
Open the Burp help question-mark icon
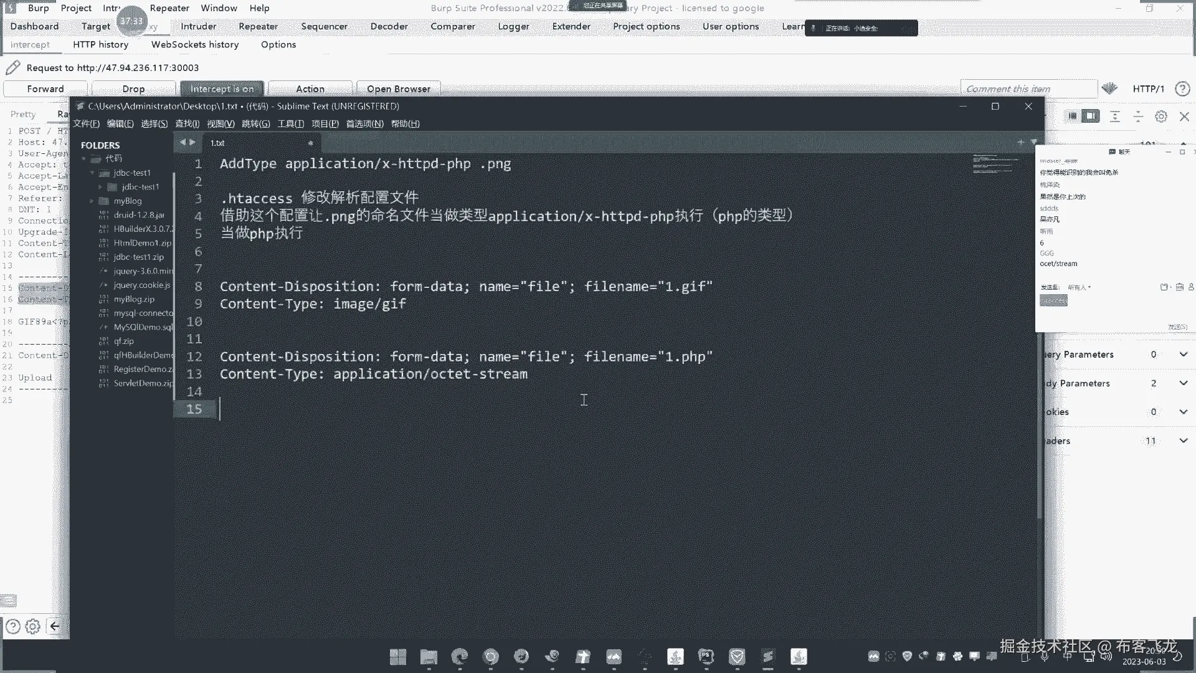tap(1182, 88)
